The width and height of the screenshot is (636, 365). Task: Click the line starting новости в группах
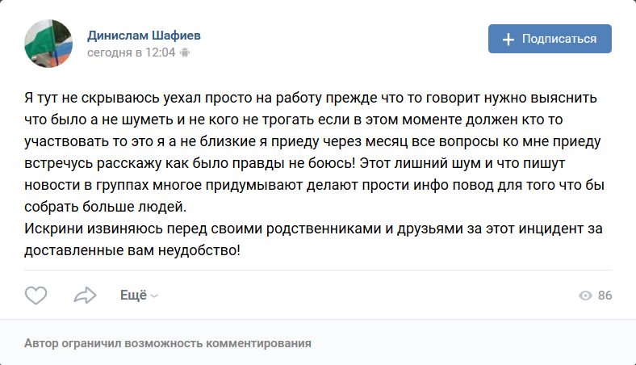coord(314,185)
